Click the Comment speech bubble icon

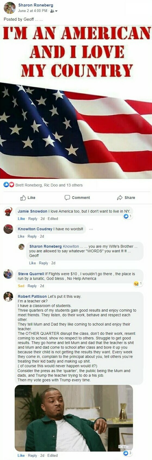pos(67,198)
